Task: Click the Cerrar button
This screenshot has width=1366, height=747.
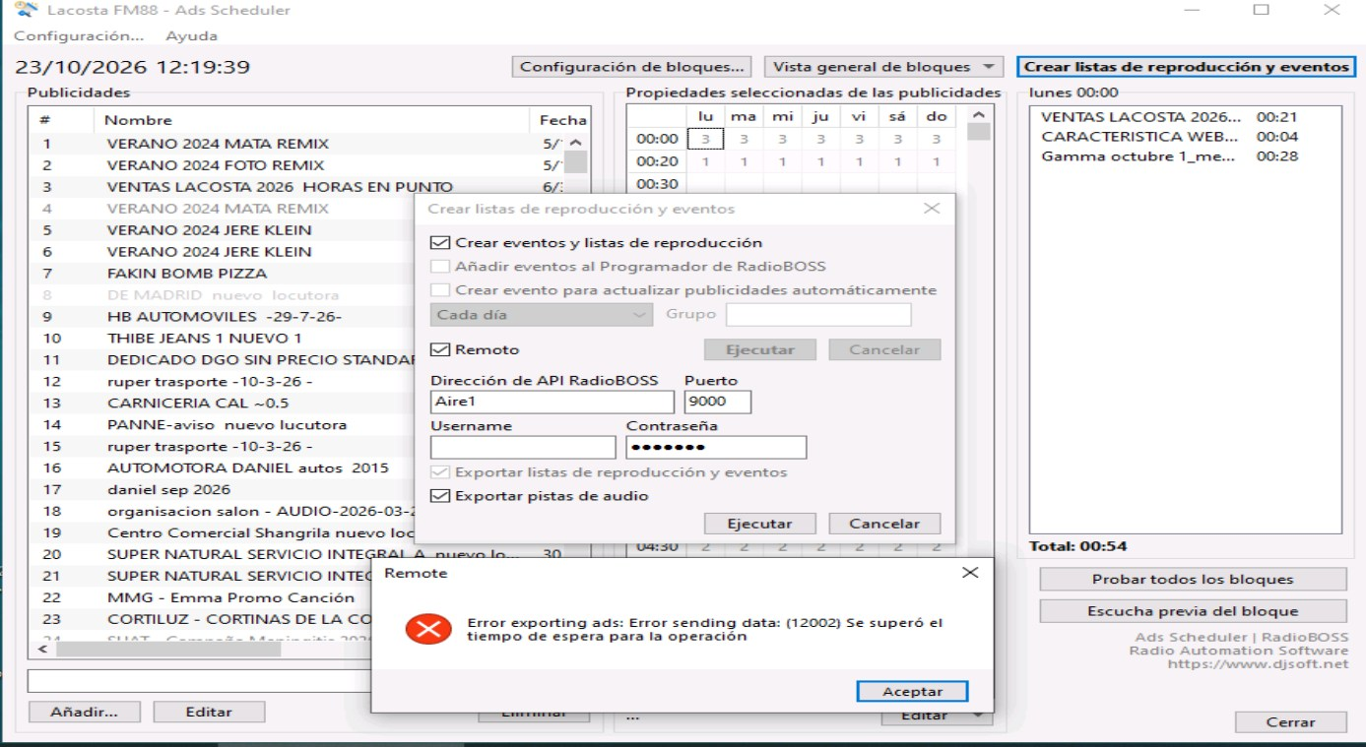Action: pos(1290,721)
